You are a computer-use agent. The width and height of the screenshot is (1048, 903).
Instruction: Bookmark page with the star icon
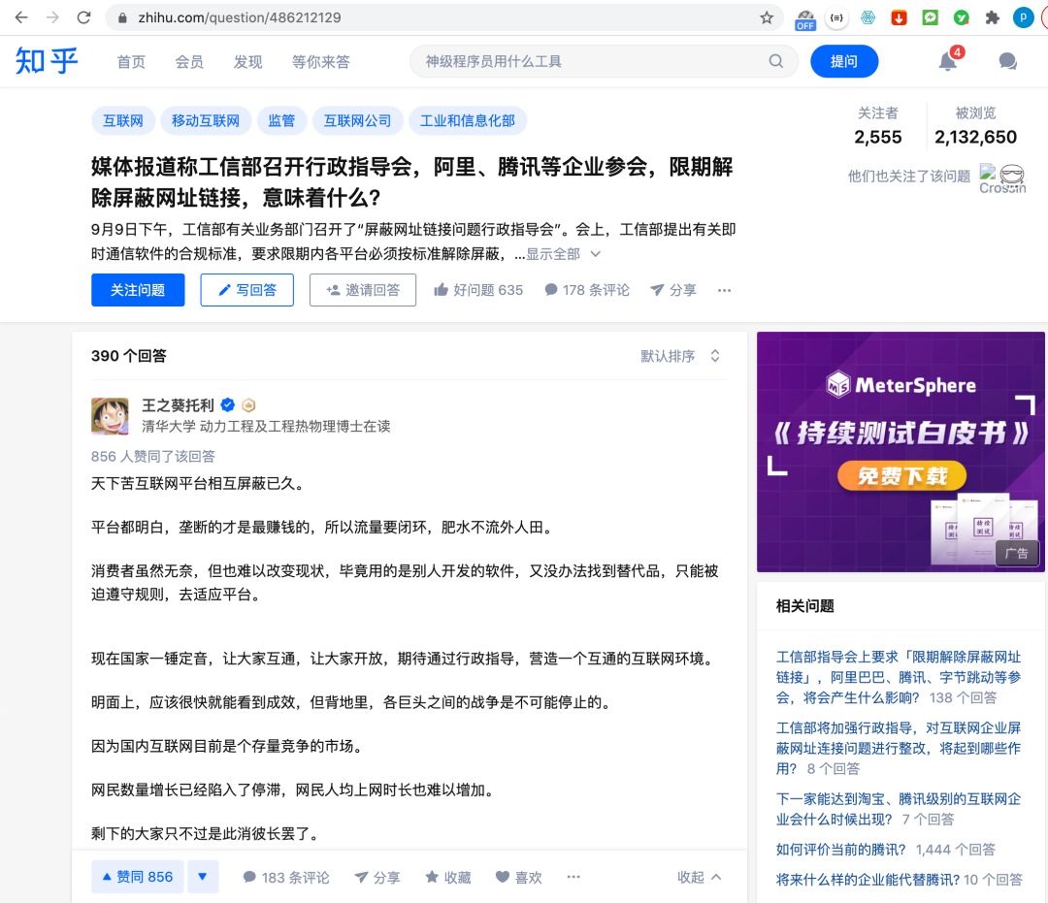point(767,17)
